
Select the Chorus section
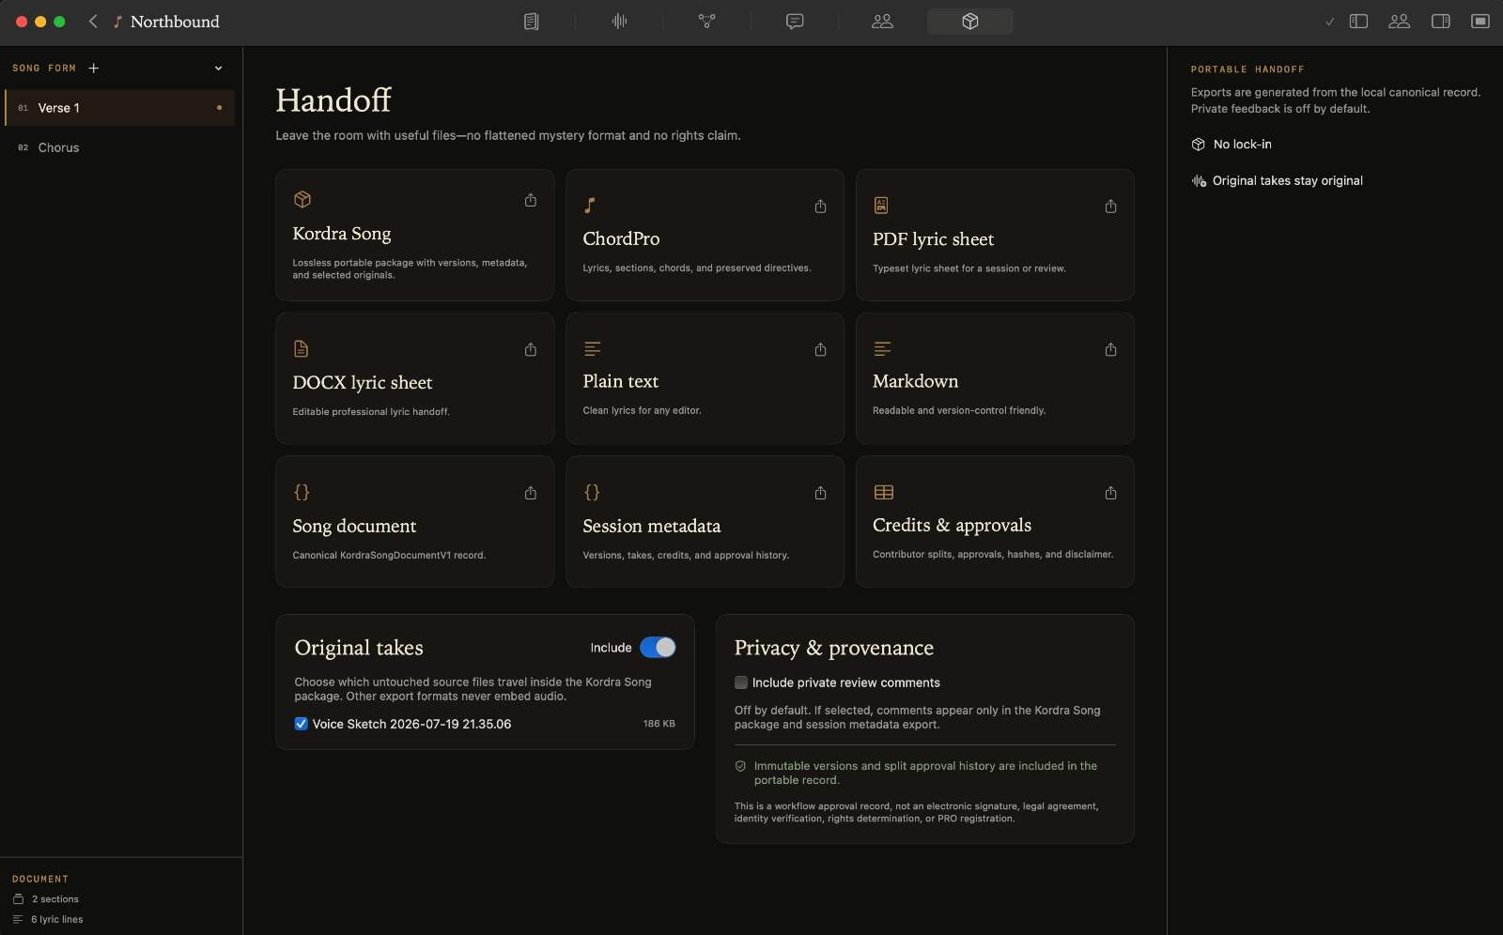click(x=119, y=147)
